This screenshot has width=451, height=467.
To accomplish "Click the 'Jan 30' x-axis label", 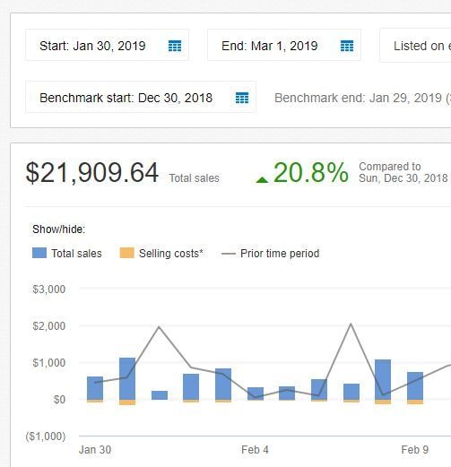I will point(95,450).
